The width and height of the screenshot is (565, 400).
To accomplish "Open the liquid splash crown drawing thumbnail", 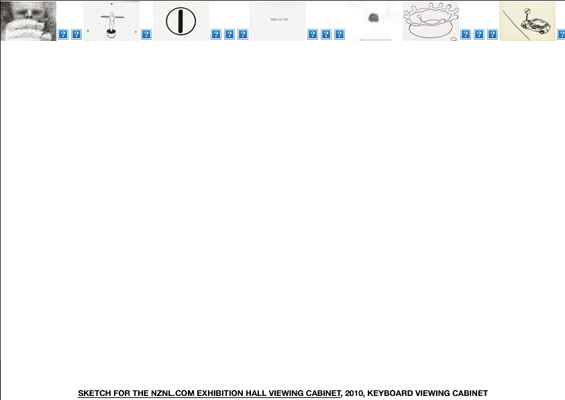I will (x=430, y=21).
